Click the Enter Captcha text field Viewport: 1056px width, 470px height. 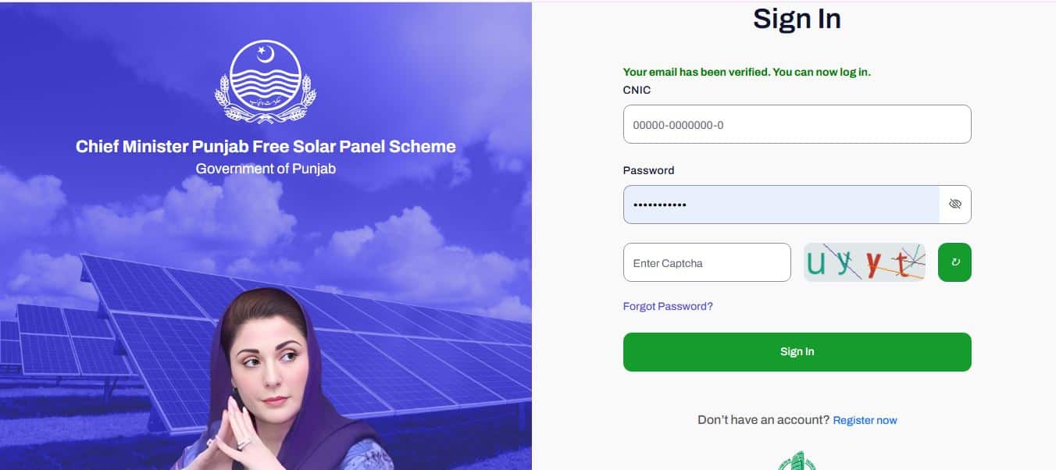tap(706, 262)
